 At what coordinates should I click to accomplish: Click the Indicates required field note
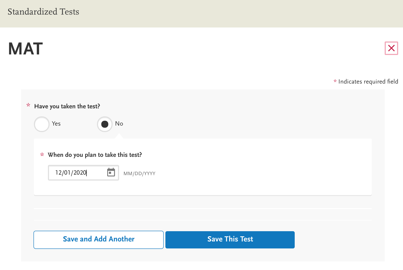[x=368, y=82]
